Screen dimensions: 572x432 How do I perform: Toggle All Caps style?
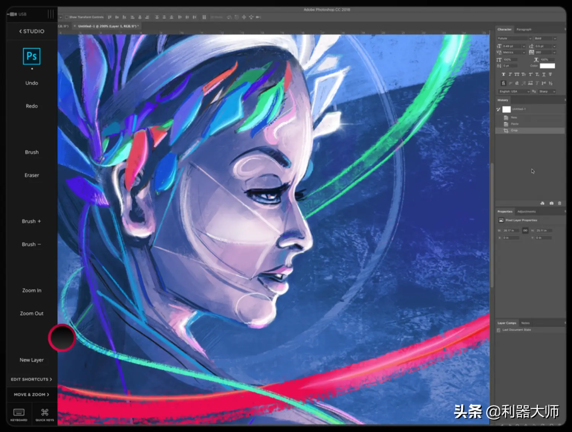pos(517,75)
